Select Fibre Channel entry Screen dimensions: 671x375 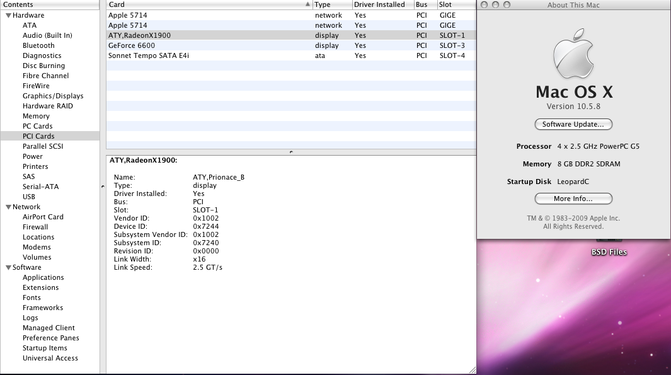pos(45,76)
